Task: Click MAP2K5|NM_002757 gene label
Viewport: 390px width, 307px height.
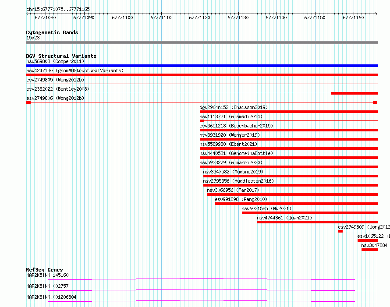Action: pyautogui.click(x=47, y=286)
